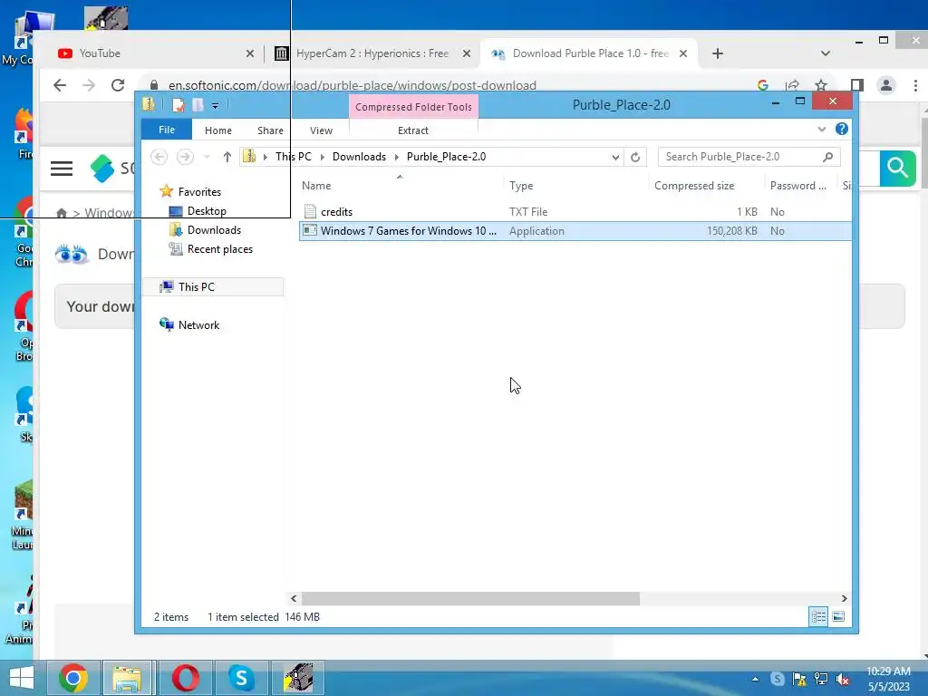Open Skype from the taskbar
This screenshot has height=696, width=928.
point(241,678)
